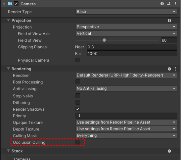This screenshot has width=181, height=160.
Task: Click the Far clipping plane field
Action: [132, 53]
